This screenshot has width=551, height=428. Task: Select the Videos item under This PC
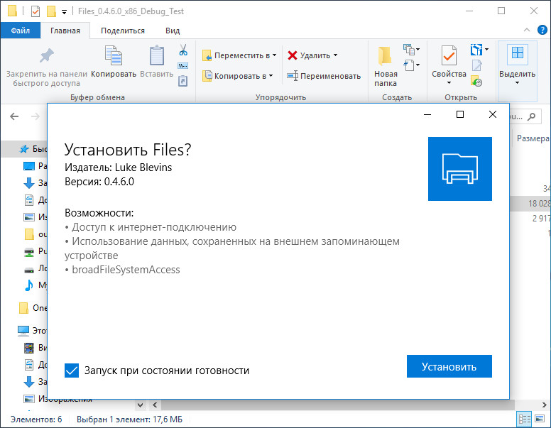pos(34,348)
